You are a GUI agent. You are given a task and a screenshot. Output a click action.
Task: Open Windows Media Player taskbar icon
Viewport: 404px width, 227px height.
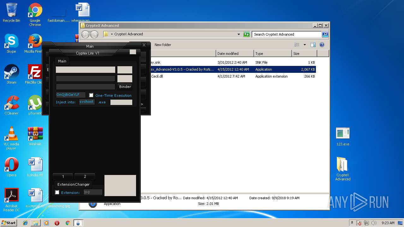[46, 223]
